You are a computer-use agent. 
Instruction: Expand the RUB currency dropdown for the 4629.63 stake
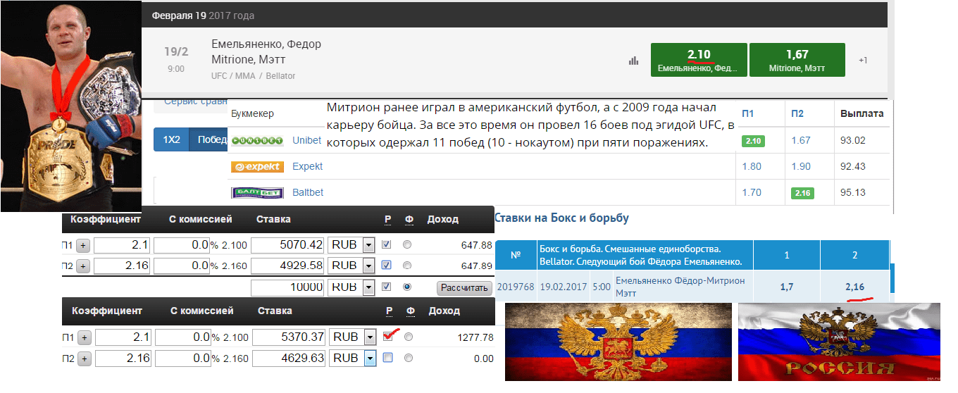pyautogui.click(x=369, y=358)
